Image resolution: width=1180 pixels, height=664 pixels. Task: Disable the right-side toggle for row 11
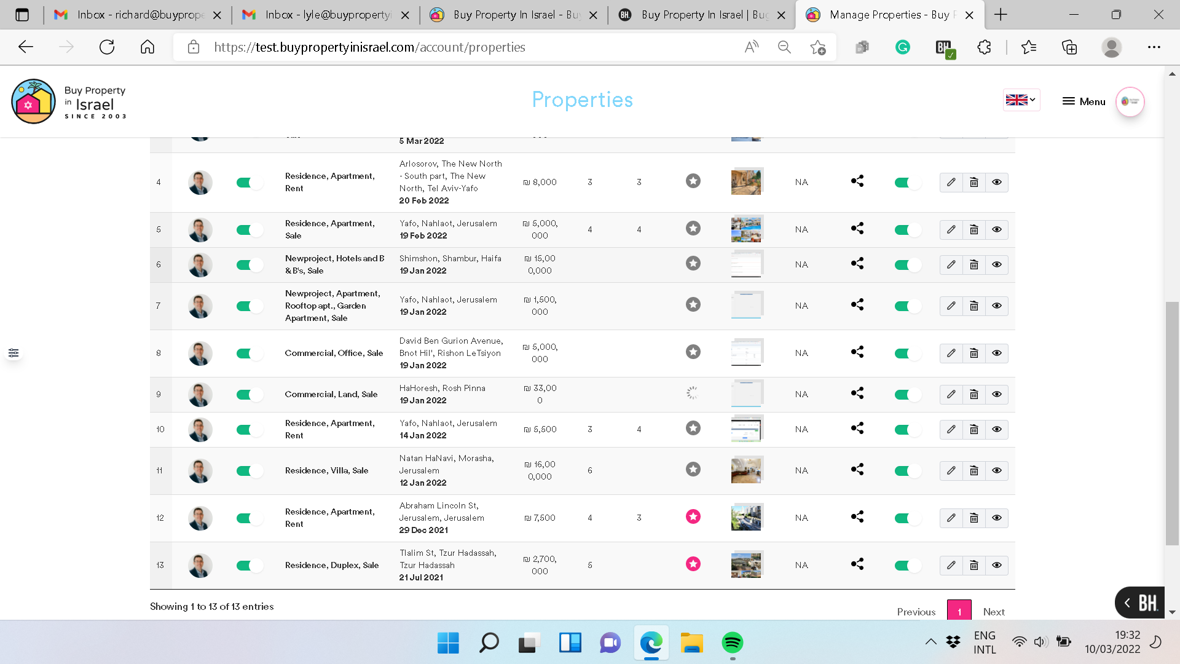tap(907, 471)
